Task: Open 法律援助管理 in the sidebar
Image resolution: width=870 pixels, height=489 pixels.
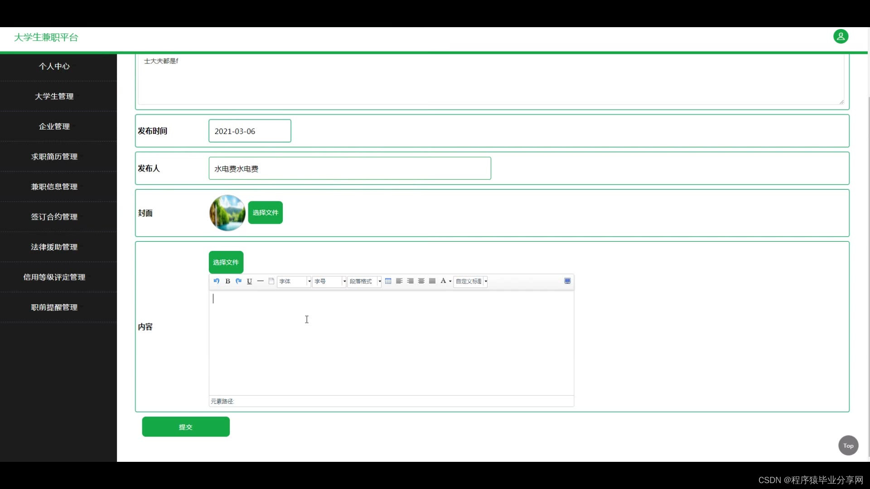Action: (x=54, y=247)
